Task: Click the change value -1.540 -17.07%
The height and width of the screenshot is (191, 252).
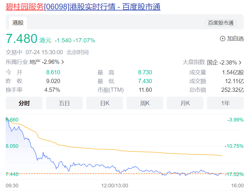Action: tap(75, 40)
